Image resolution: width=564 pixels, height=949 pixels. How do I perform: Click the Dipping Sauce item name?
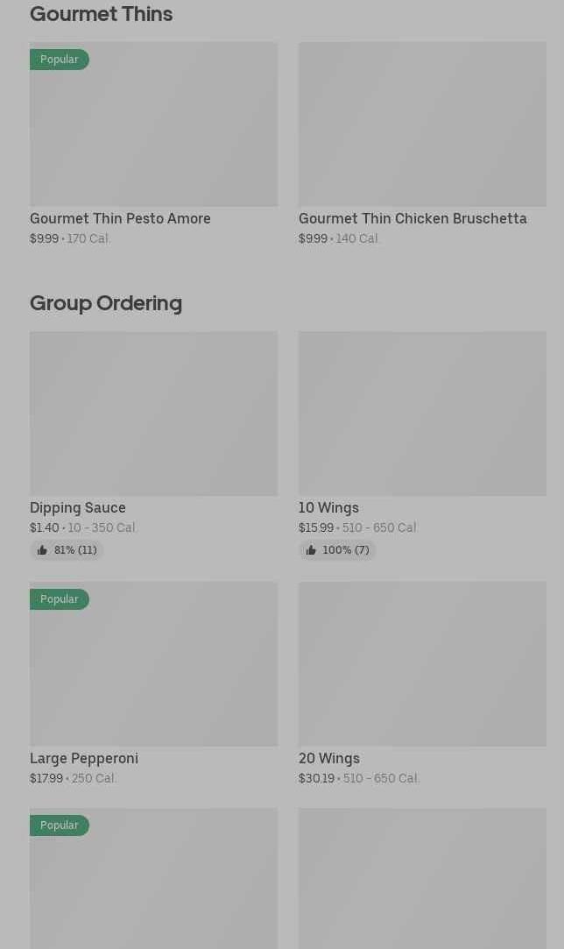78,508
